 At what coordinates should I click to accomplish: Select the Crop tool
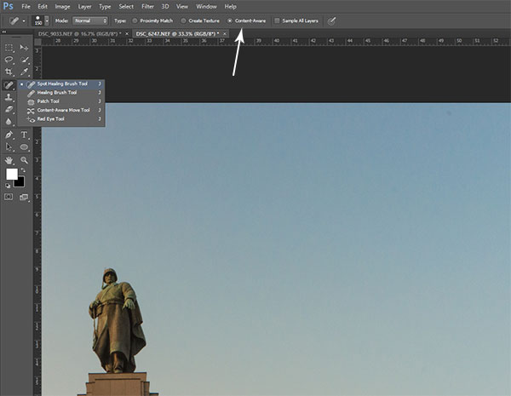point(9,72)
